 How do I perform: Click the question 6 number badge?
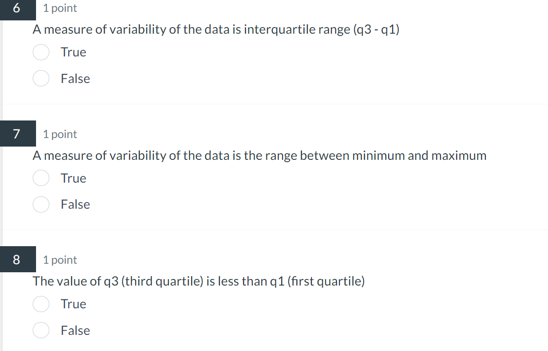(18, 8)
